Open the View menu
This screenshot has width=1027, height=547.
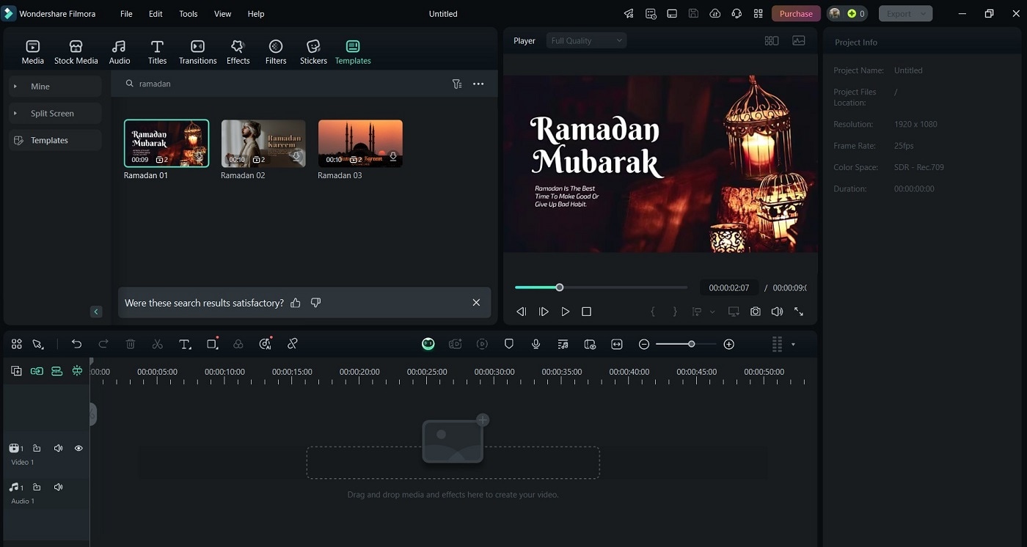tap(222, 14)
